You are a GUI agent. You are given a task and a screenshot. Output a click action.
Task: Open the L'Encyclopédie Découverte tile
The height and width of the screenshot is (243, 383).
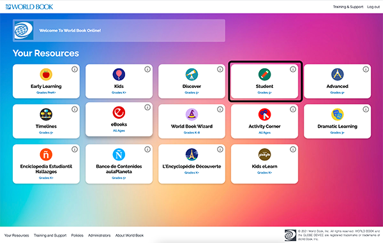coord(191,164)
